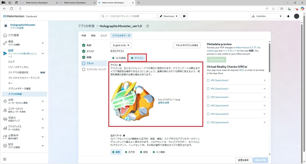Image resolution: width=306 pixels, height=164 pixels.
Task: Open the HoloMon organization dropdown
Action: click(267, 16)
